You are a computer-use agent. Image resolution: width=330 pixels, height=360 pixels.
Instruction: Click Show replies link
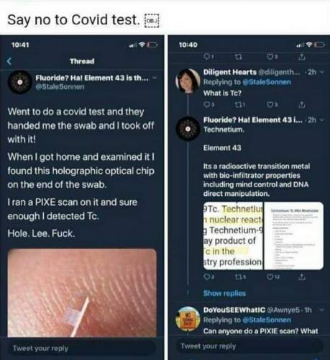(x=224, y=293)
